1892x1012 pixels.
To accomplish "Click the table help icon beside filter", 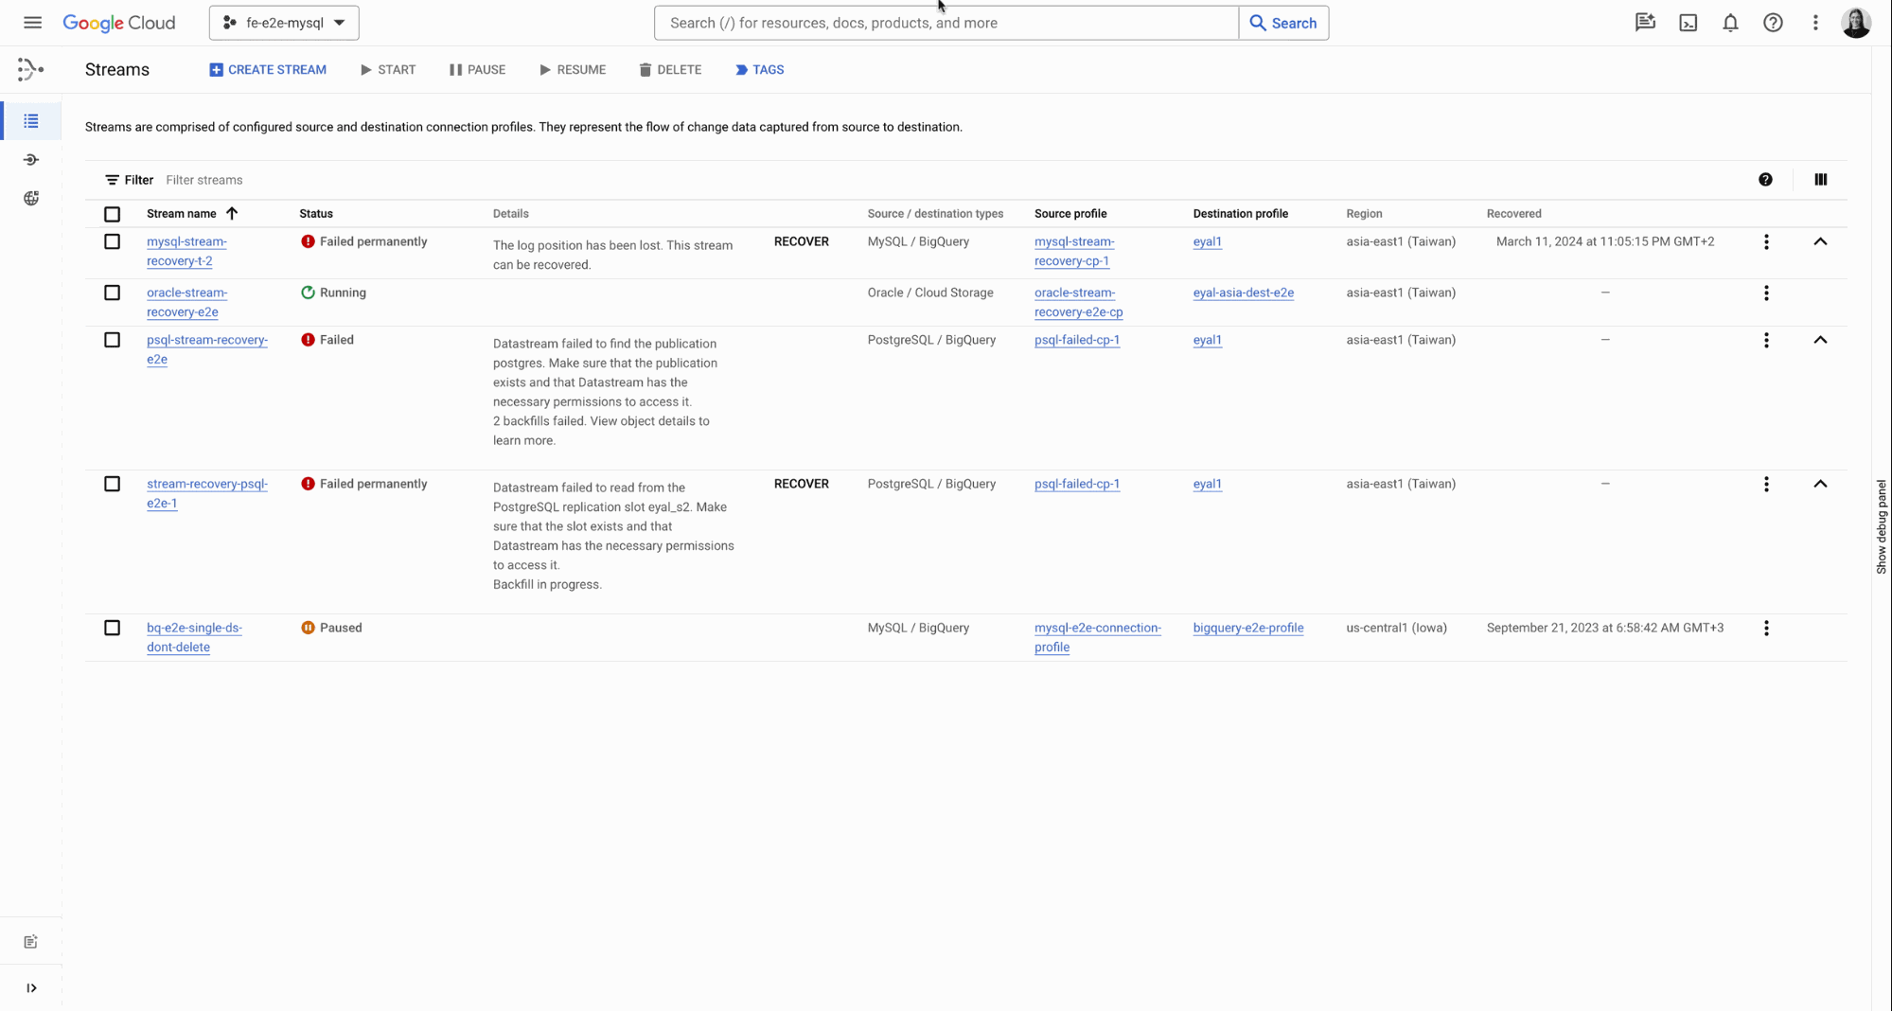I will point(1765,180).
